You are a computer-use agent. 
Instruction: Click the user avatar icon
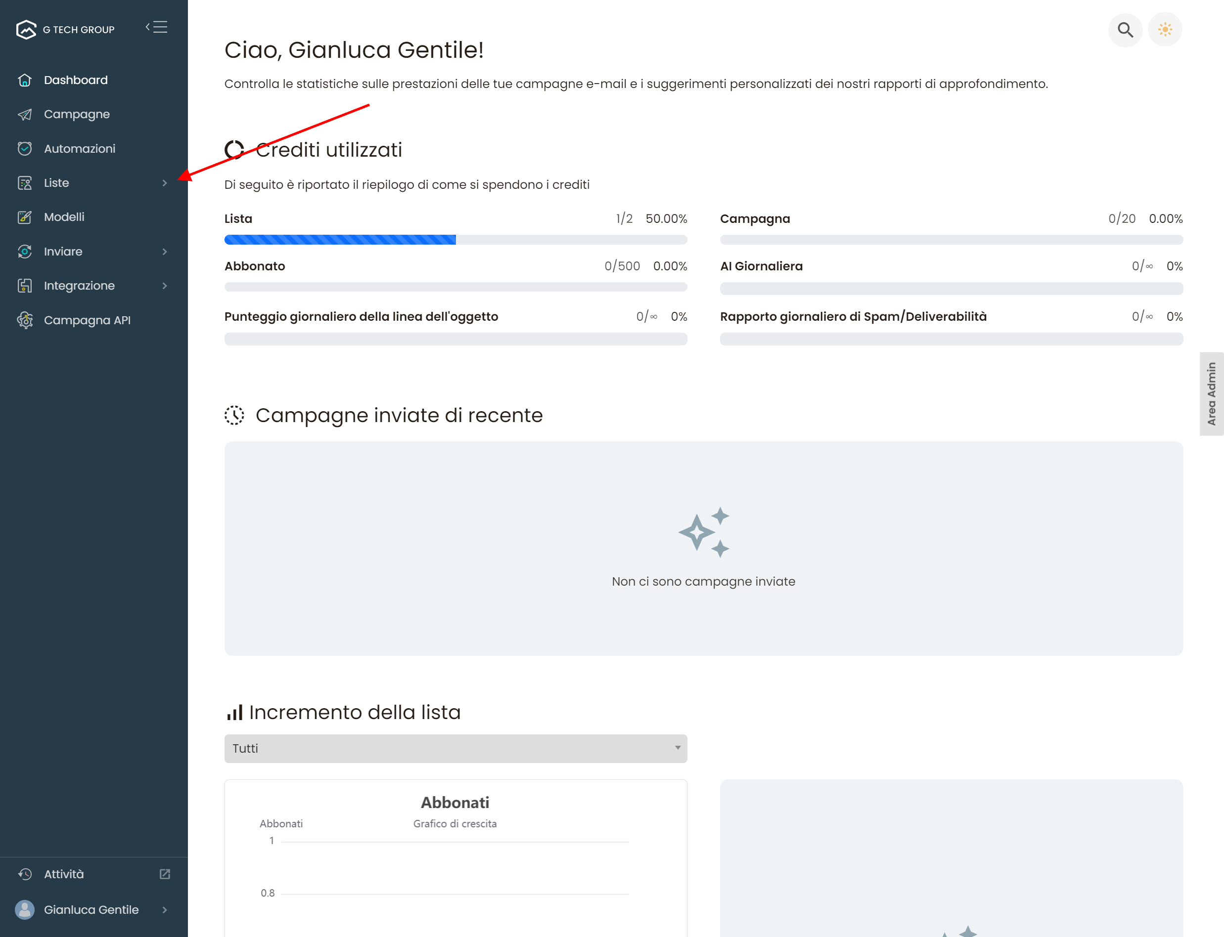click(25, 910)
